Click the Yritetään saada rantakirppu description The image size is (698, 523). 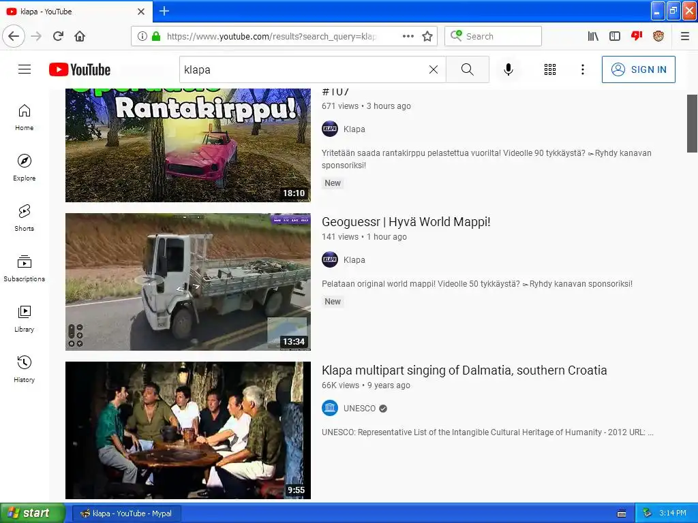coord(487,159)
